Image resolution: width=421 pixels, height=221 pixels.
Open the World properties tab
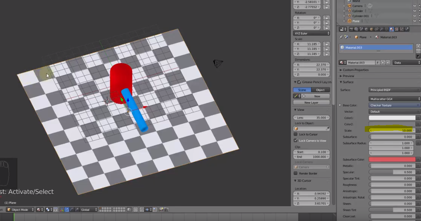pos(367,29)
